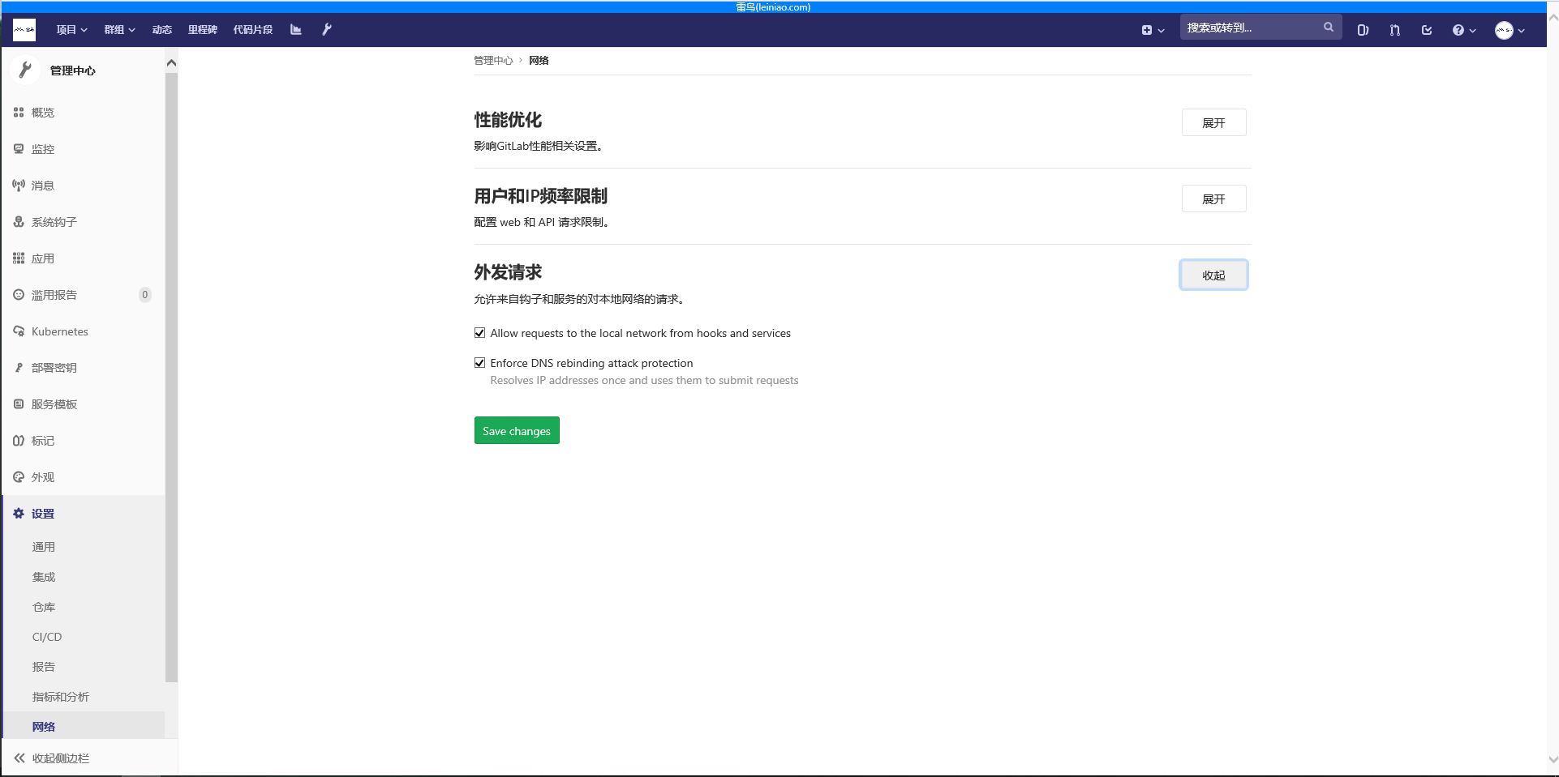
Task: Select the 管理中心 wrench icon in the navbar
Action: [327, 29]
